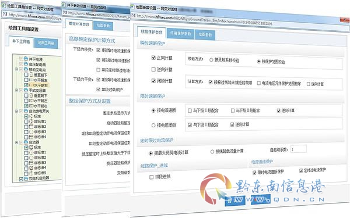Check 与下级Ⅱ段配合 in 按电流速断 row
The height and width of the screenshot is (218, 350).
click(x=233, y=110)
